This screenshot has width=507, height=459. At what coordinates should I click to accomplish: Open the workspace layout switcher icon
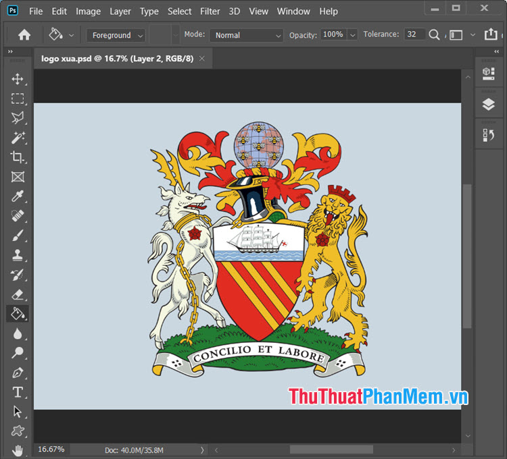456,35
